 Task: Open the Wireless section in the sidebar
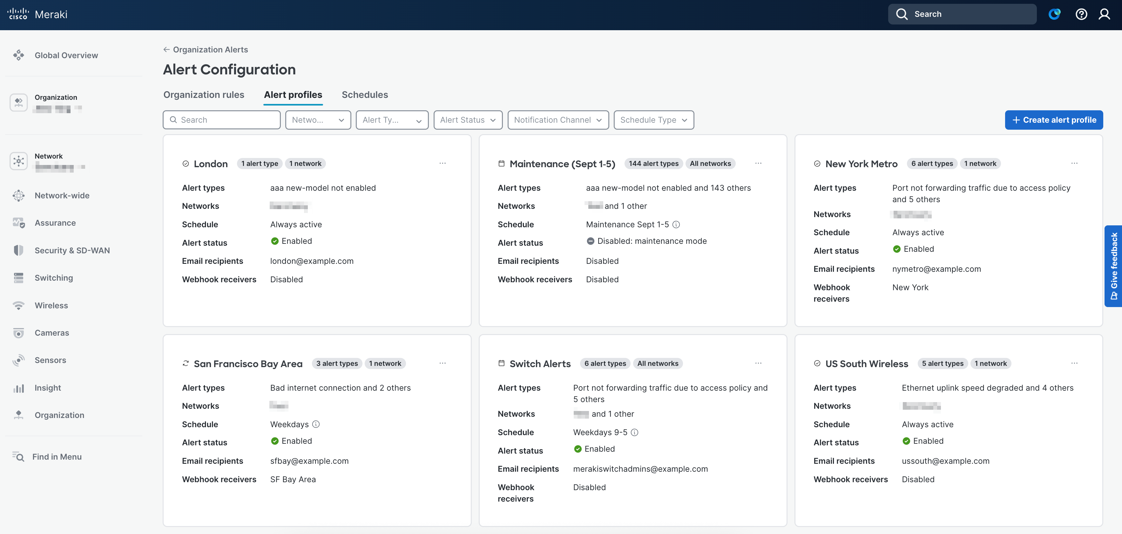click(x=51, y=305)
